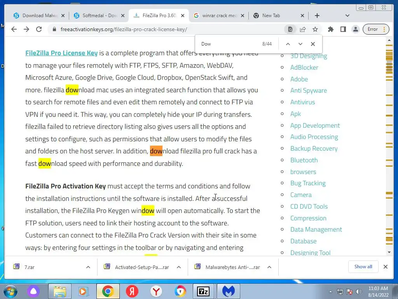The image size is (398, 299).
Task: Open the Adobe category link
Action: pyautogui.click(x=299, y=79)
